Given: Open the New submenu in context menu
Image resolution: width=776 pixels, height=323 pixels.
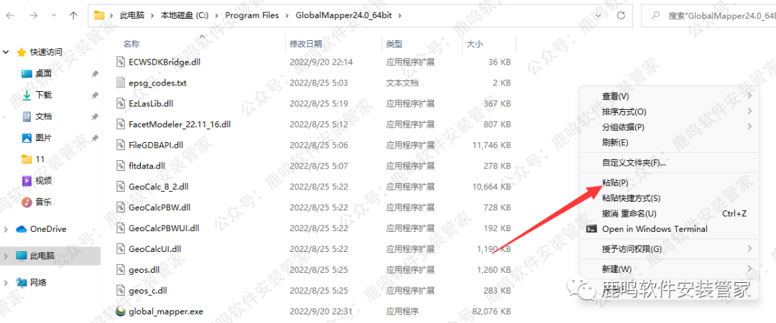Looking at the screenshot, I should (x=616, y=268).
